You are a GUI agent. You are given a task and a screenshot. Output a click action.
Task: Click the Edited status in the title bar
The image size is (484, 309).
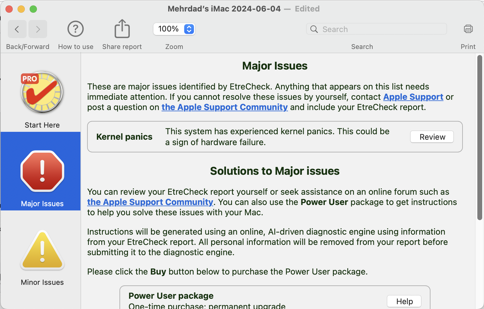click(307, 9)
